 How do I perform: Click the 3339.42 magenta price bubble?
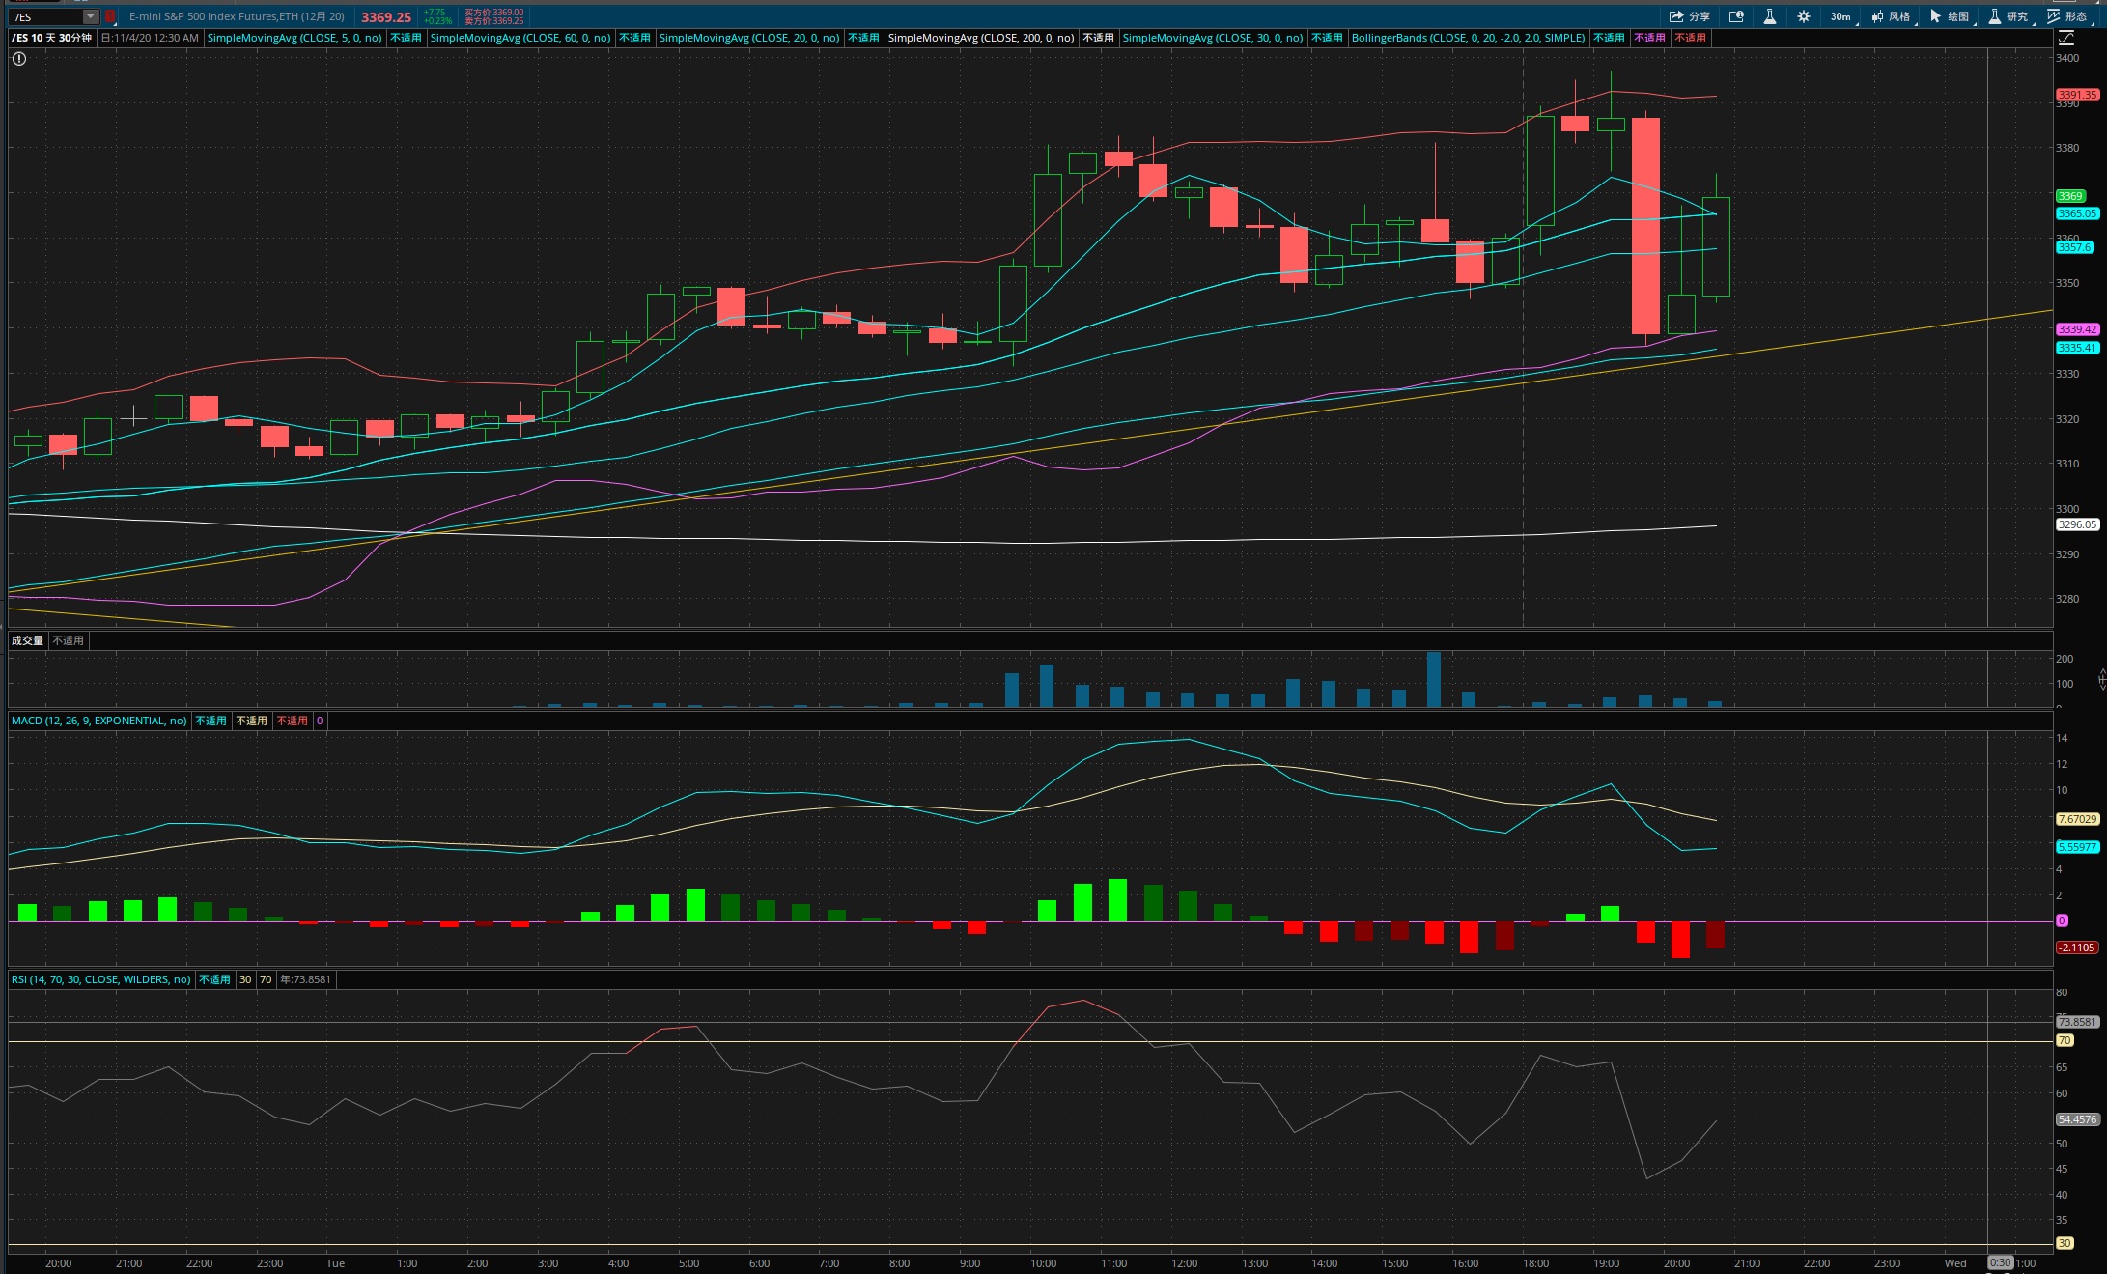click(x=2077, y=329)
